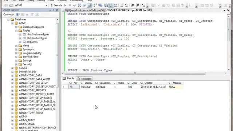The width and height of the screenshot is (233, 131).
Task: Select the Results to File icon
Action: pyautogui.click(x=116, y=5)
